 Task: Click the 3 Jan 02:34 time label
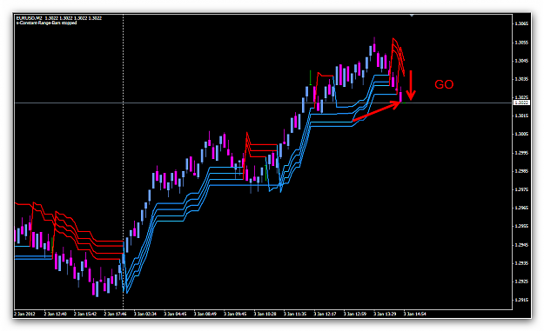145,314
